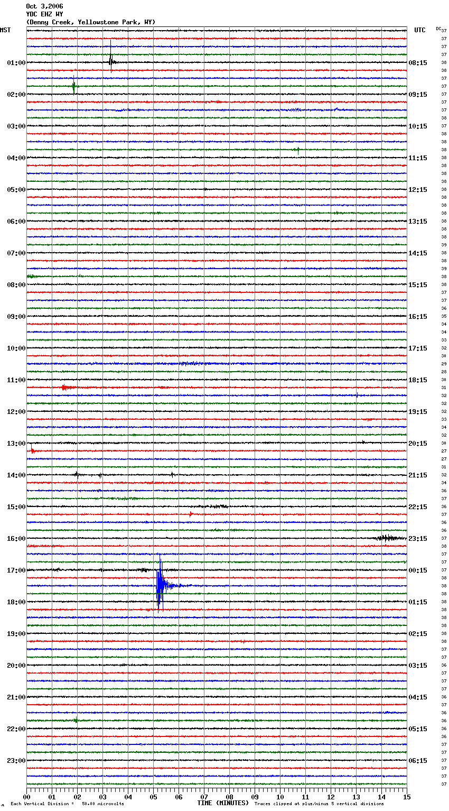The width and height of the screenshot is (449, 811).
Task: Click the 18:00 MST time label
Action: click(16, 602)
